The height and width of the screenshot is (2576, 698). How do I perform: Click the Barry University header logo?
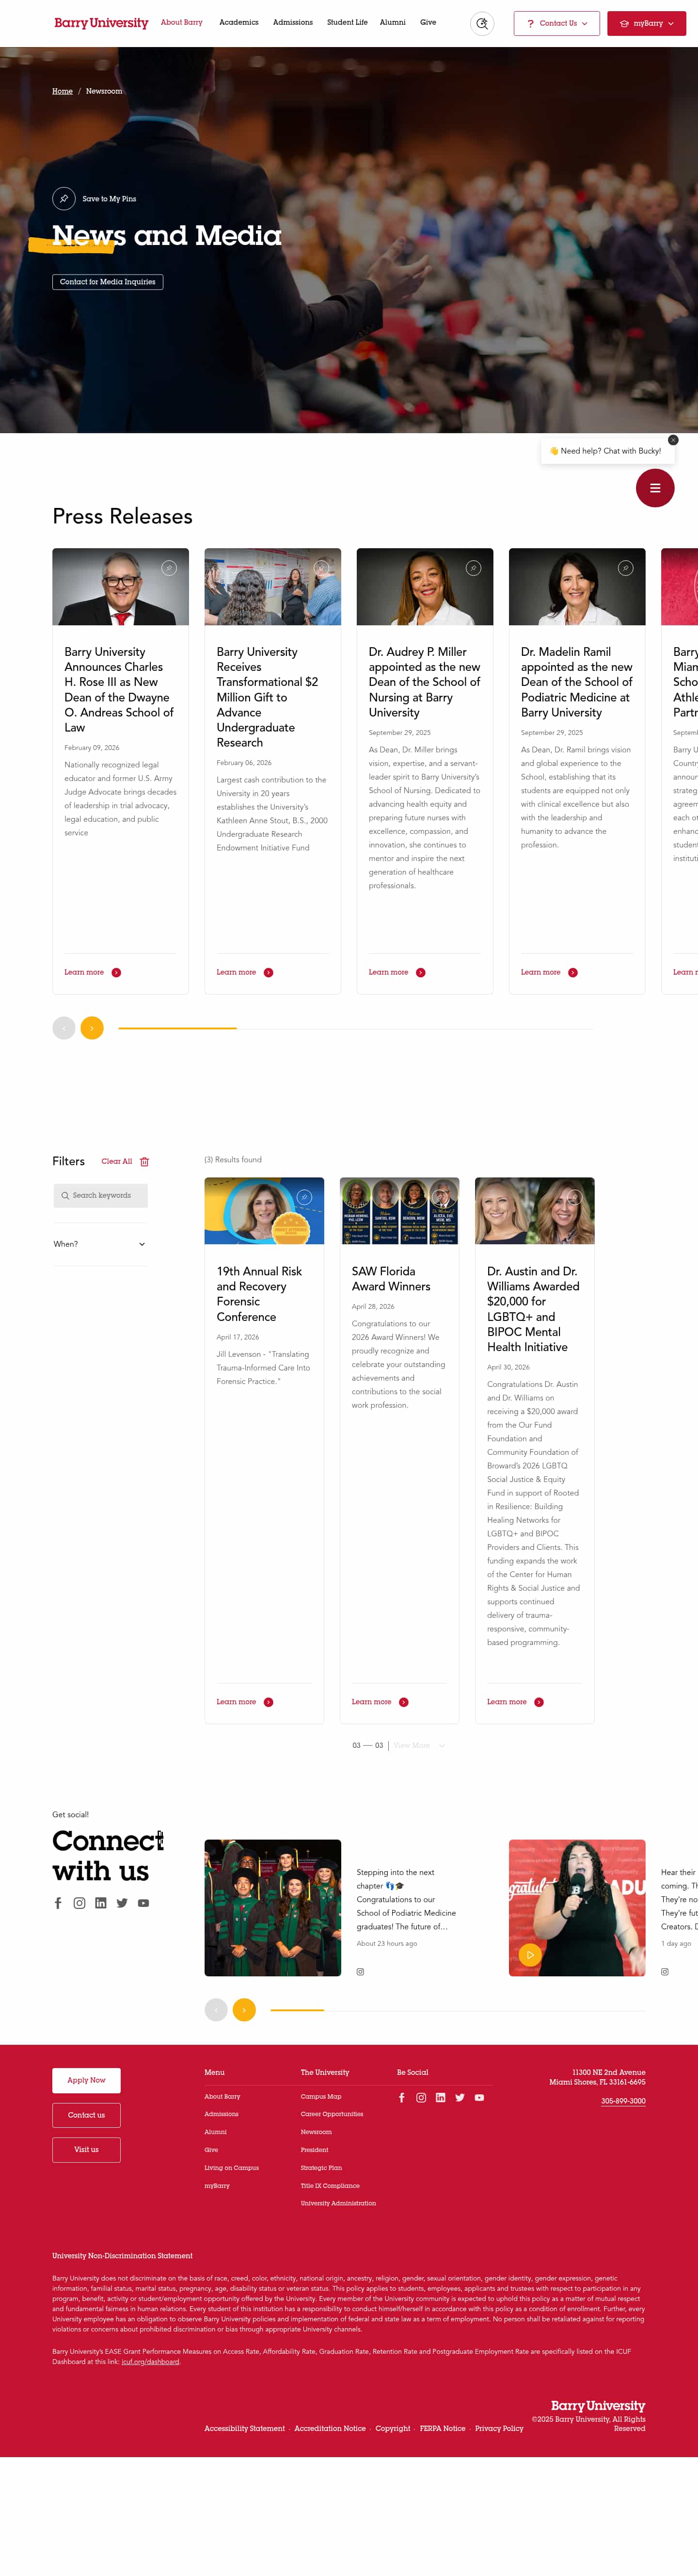click(101, 23)
